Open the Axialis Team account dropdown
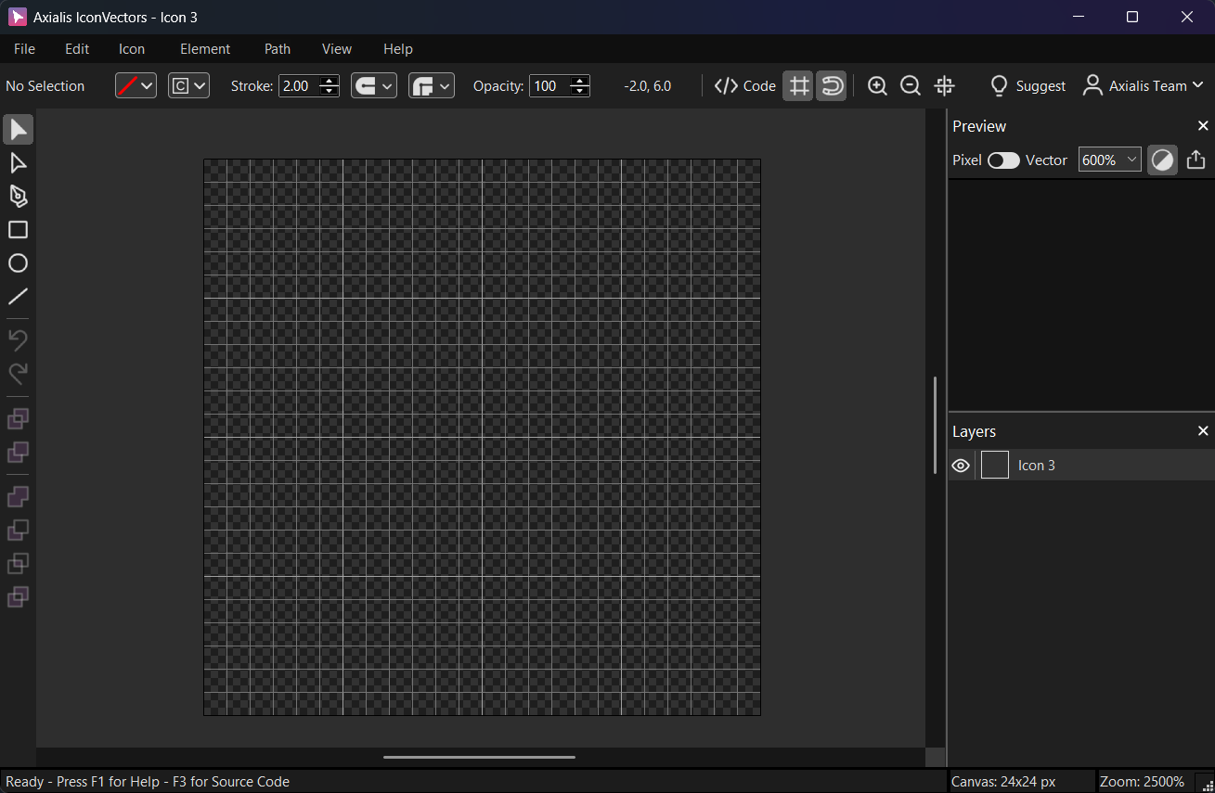1215x793 pixels. pyautogui.click(x=1143, y=86)
